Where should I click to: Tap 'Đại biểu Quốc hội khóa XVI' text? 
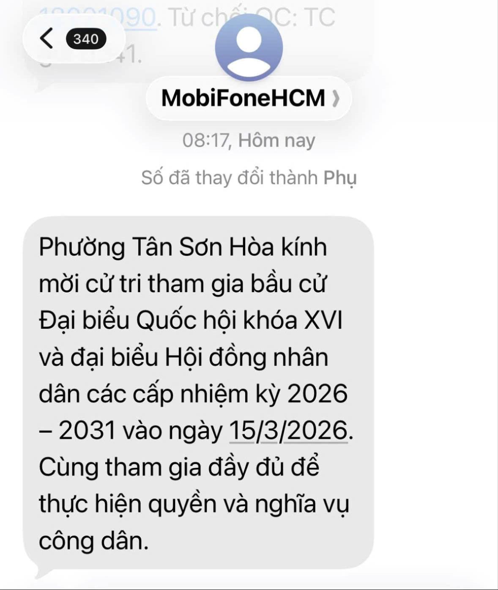[x=191, y=320]
